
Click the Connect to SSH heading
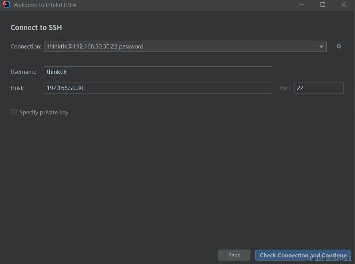click(x=36, y=27)
